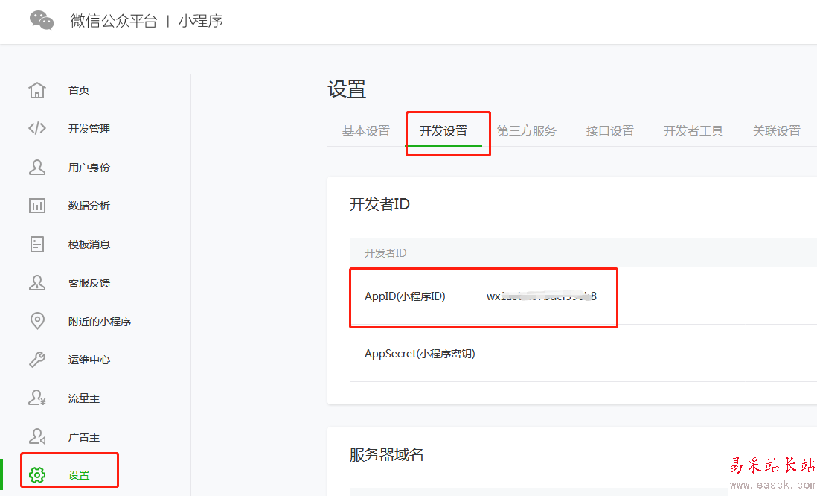
Task: Click the AppSecret(小程序密钥) label
Action: (420, 354)
